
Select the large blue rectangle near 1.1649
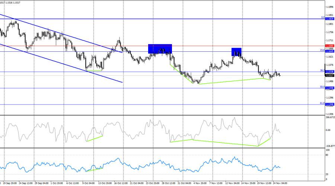(160, 49)
